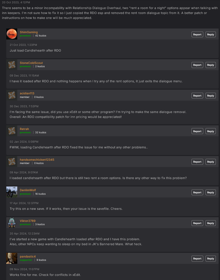Report pandastic4's comment
Viewport: 220px width, 280px height.
(x=197, y=259)
